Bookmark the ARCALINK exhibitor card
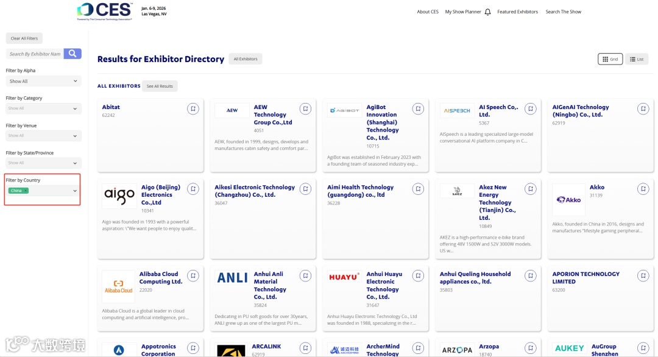 tap(305, 348)
